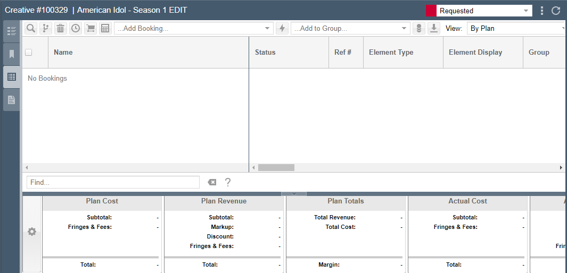Open the calculator icon in toolbar
This screenshot has height=273, width=567.
point(105,28)
